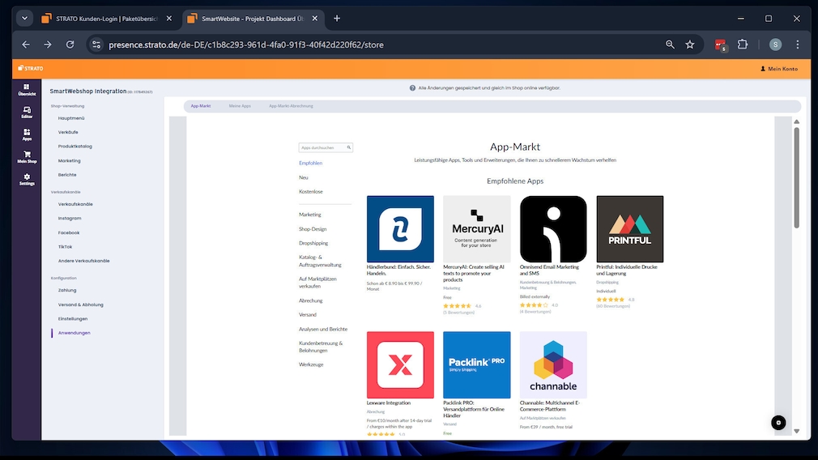This screenshot has width=818, height=460.
Task: Filter apps by Analysen und Berichte
Action: (x=323, y=329)
